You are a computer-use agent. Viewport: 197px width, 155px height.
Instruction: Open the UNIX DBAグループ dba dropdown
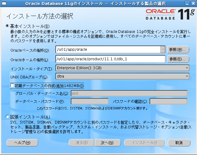pos(122,76)
